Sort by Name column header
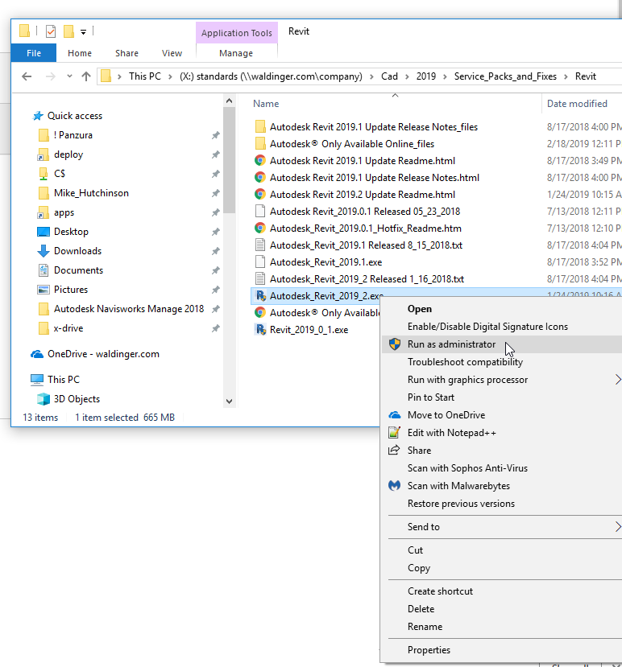This screenshot has height=667, width=622. pyautogui.click(x=266, y=104)
